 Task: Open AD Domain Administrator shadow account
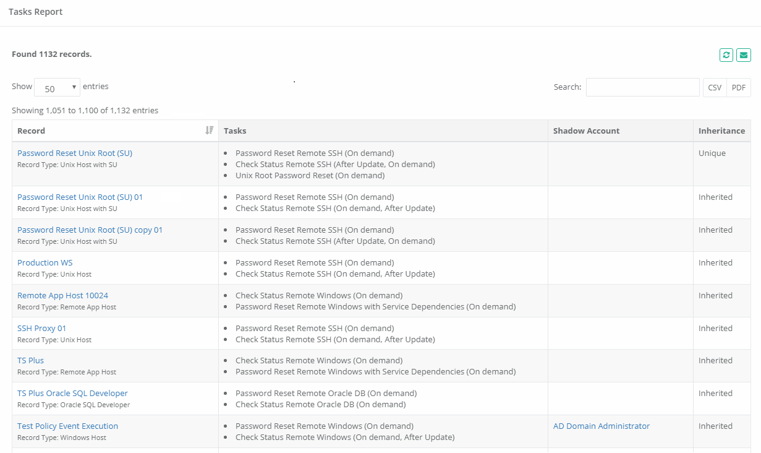click(602, 426)
